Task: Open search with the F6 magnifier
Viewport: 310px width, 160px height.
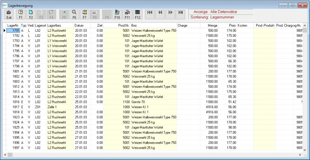Action: [x=74, y=14]
